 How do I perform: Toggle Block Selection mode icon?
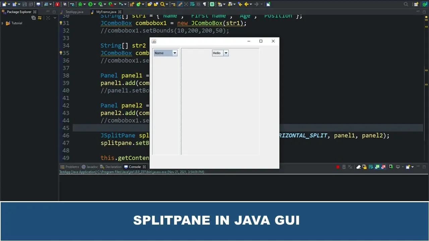(x=198, y=4)
